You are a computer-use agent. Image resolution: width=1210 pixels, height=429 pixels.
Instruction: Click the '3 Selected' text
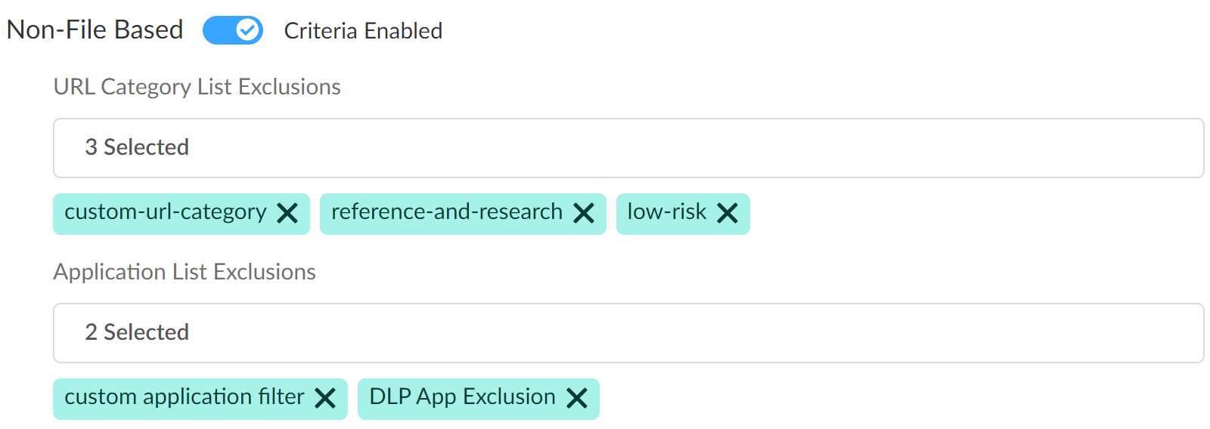tap(137, 147)
